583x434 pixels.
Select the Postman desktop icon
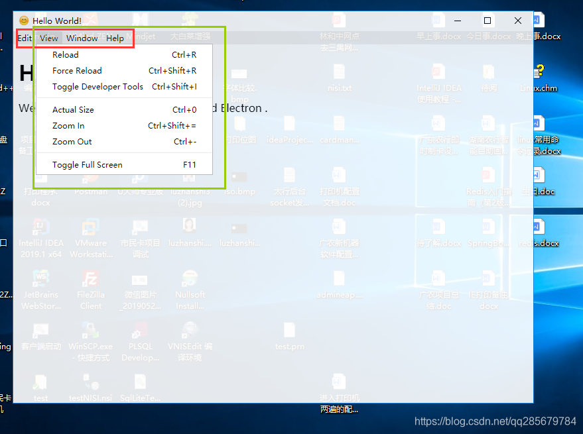pyautogui.click(x=91, y=184)
